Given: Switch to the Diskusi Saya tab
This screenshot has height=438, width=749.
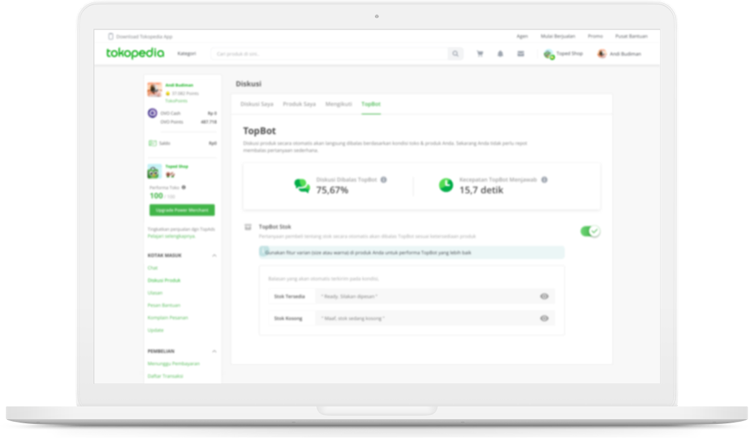Looking at the screenshot, I should tap(257, 104).
